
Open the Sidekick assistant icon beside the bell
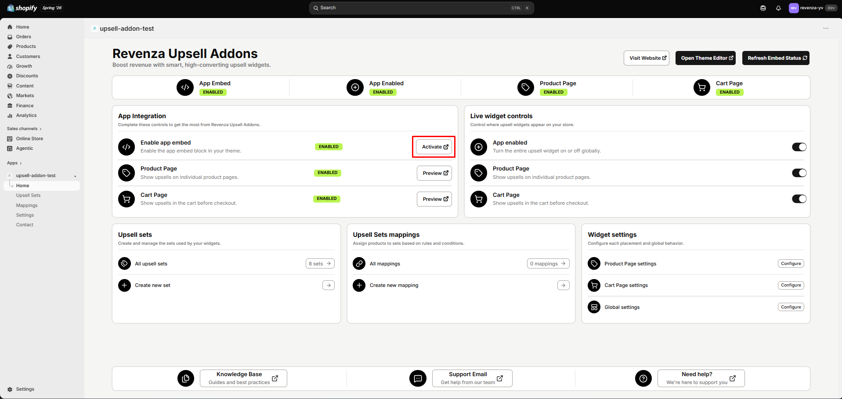tap(763, 8)
